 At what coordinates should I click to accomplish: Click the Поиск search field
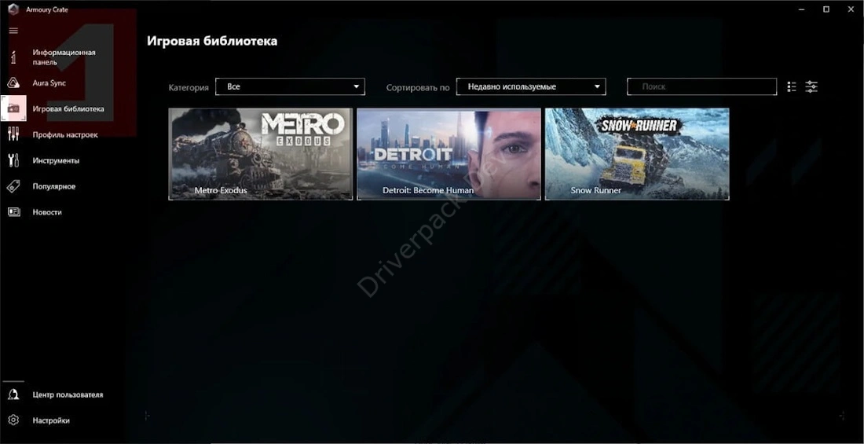pos(702,86)
